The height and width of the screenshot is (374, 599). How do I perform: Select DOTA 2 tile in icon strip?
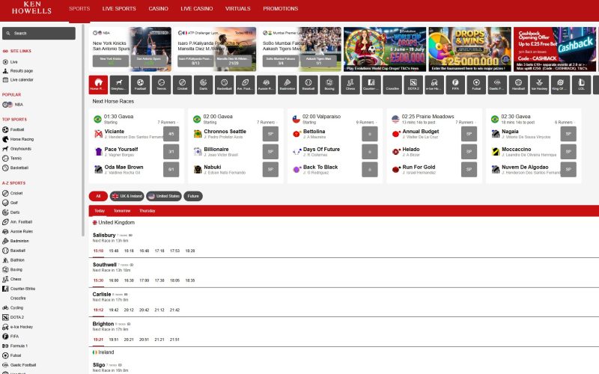(x=413, y=85)
